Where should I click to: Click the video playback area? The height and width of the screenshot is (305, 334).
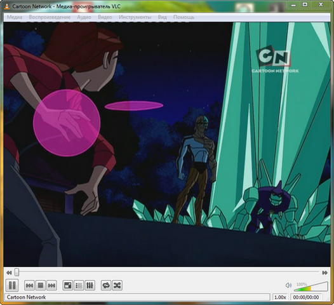[x=167, y=144]
